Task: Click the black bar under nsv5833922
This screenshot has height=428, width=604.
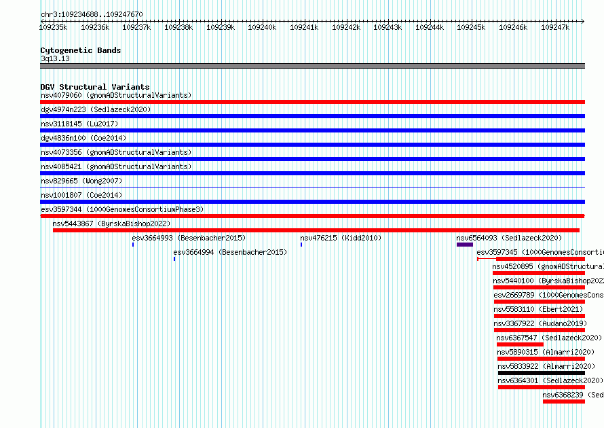Action: coord(542,373)
